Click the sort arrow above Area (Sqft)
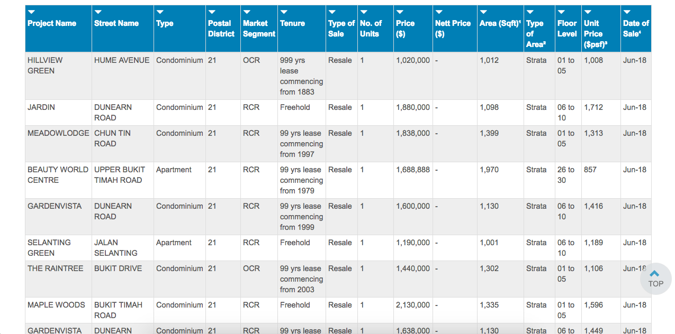 point(483,12)
